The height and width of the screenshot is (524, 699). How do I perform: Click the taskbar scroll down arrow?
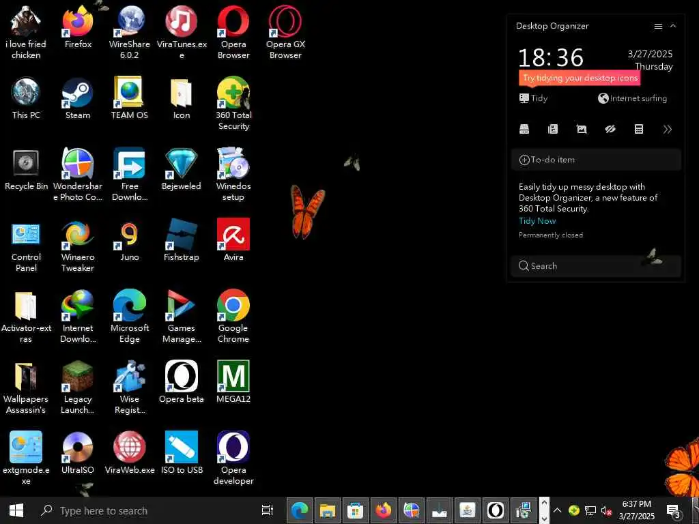click(x=544, y=519)
